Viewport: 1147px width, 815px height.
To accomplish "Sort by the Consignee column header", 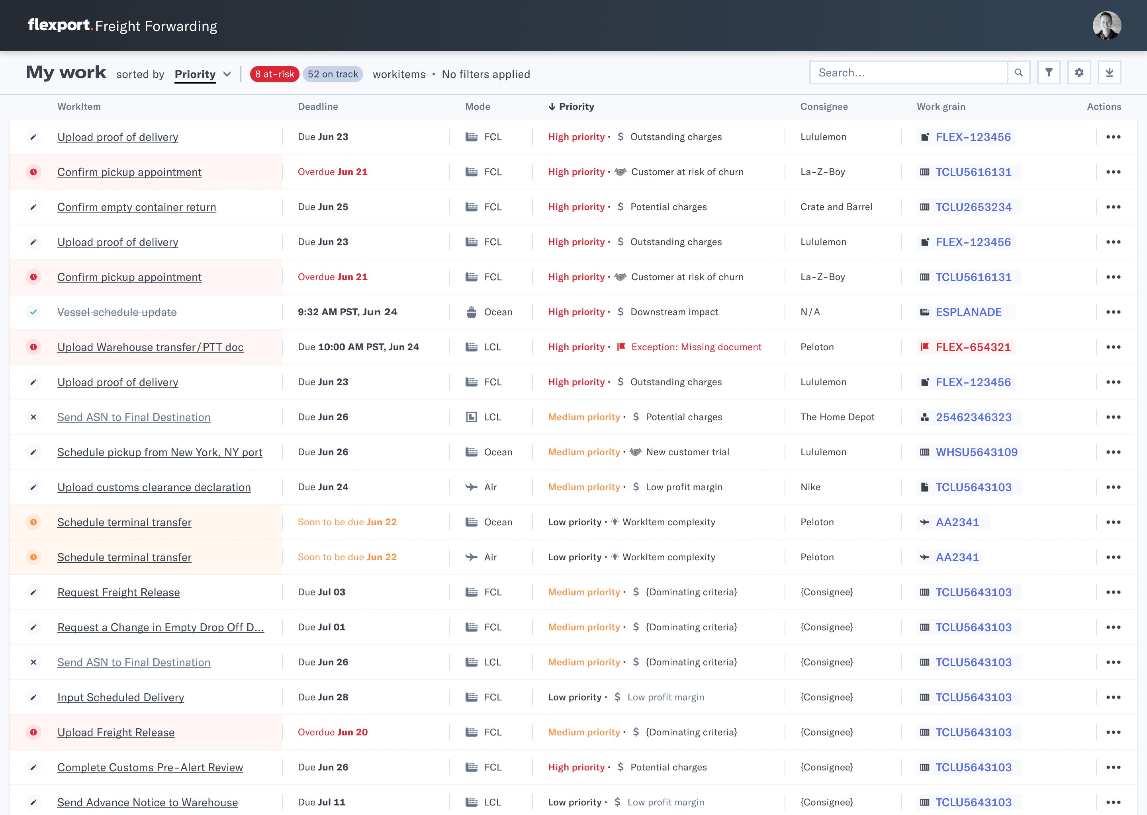I will click(x=824, y=106).
